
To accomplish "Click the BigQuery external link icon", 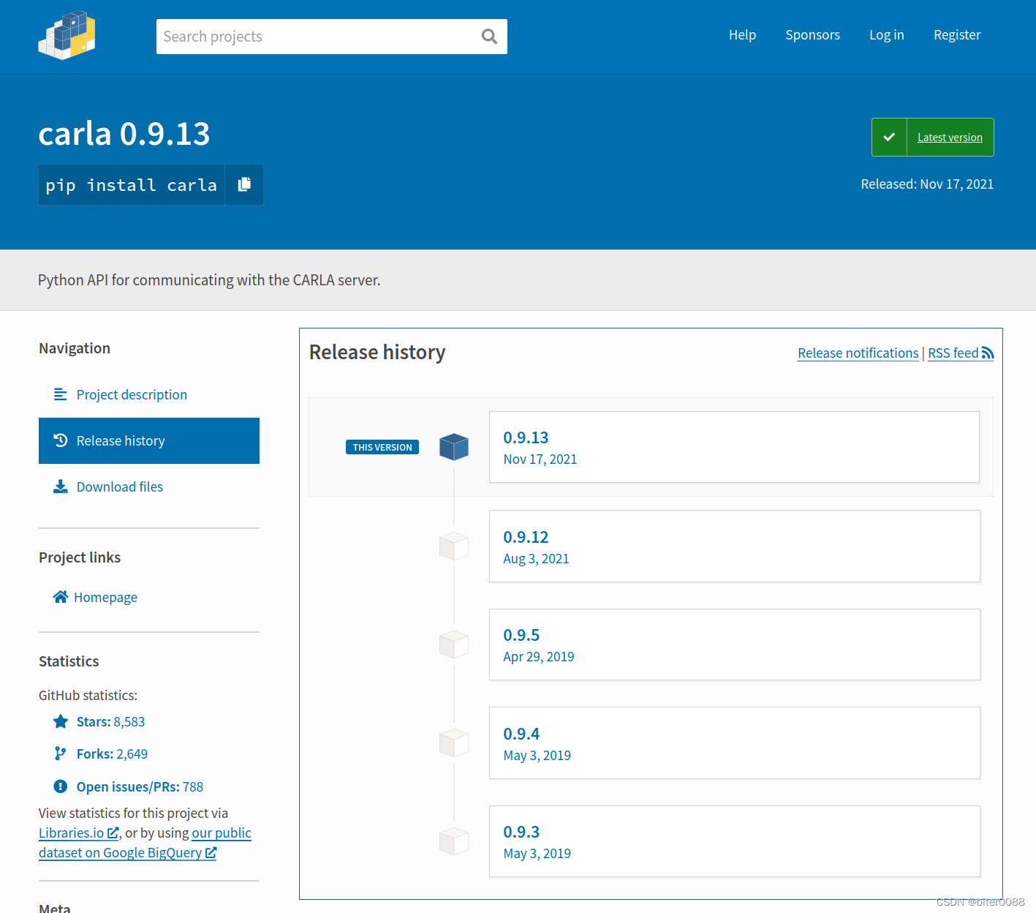I will point(211,852).
